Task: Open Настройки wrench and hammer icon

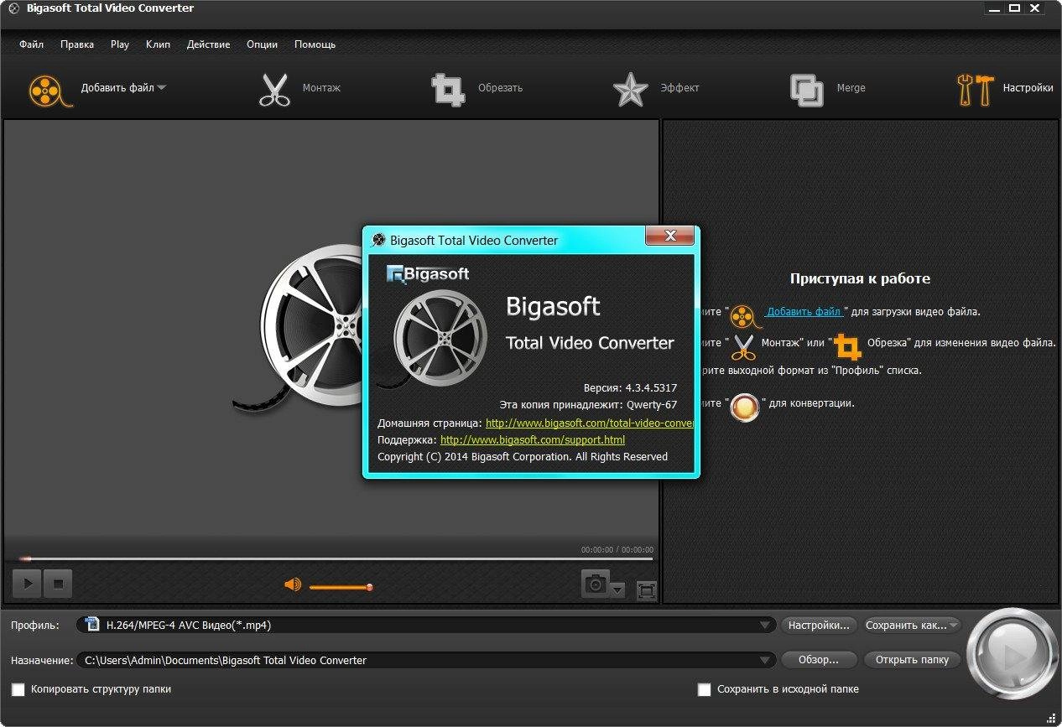Action: click(x=976, y=90)
